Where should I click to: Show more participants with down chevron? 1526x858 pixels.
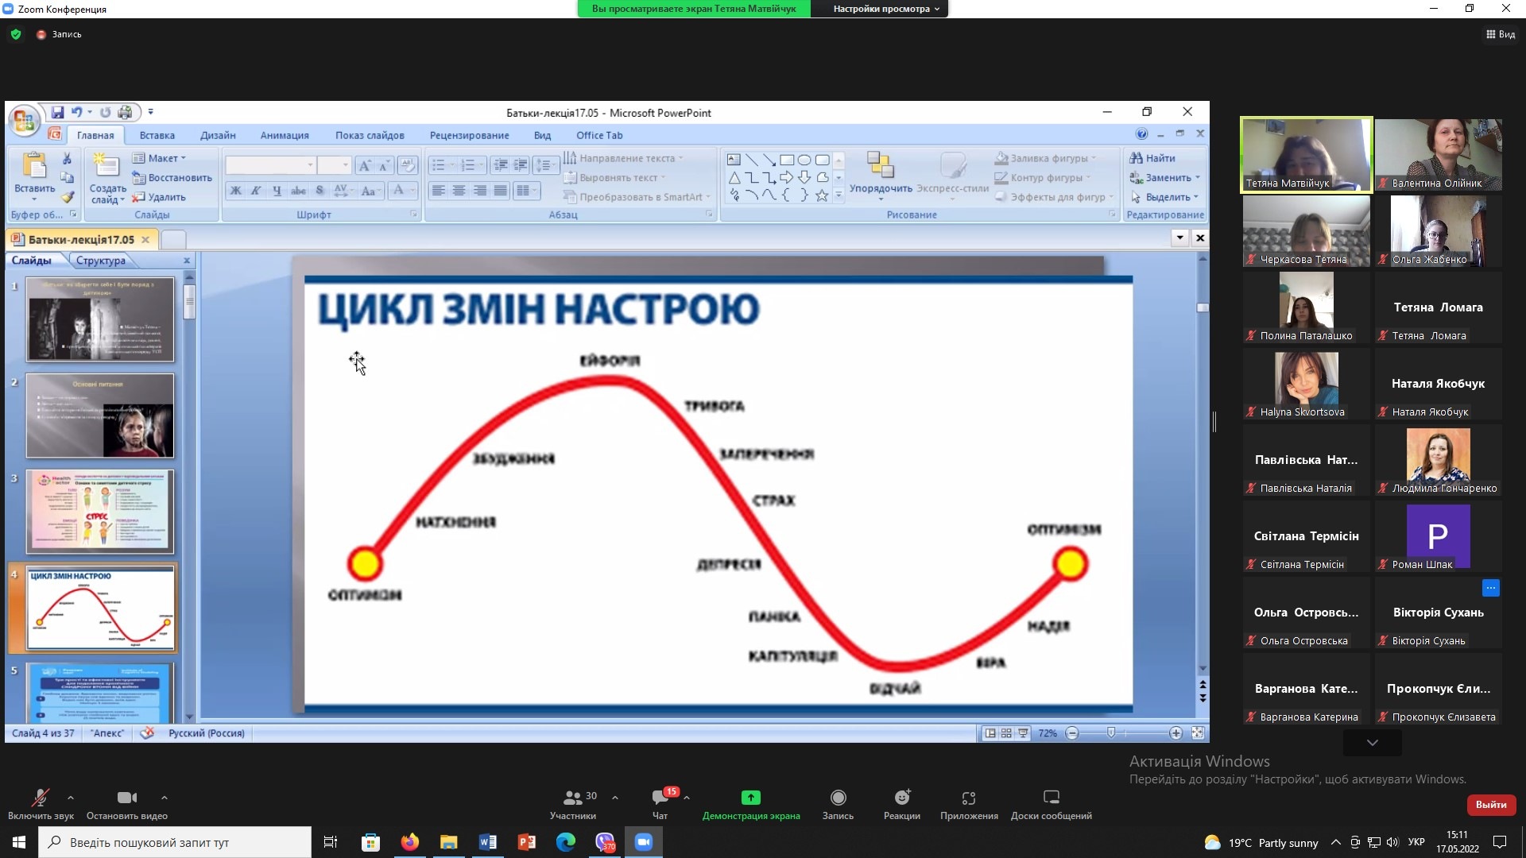coord(1372,742)
